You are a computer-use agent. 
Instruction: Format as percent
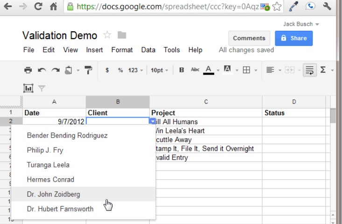tap(120, 70)
